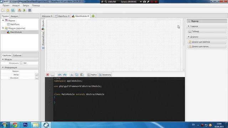The image size is (228, 128).
Task: Run the project with green play icon
Action: (x=25, y=10)
